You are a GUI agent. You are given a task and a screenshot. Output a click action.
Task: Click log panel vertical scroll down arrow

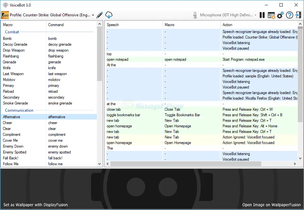(x=300, y=158)
